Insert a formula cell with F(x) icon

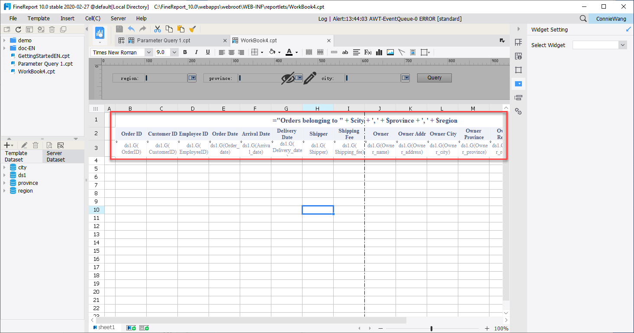tap(367, 52)
